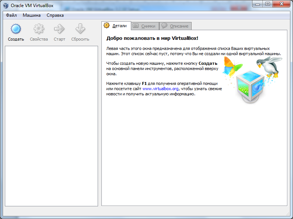The image size is (293, 219).
Task: Switch to the Детали tab
Action: 116,26
